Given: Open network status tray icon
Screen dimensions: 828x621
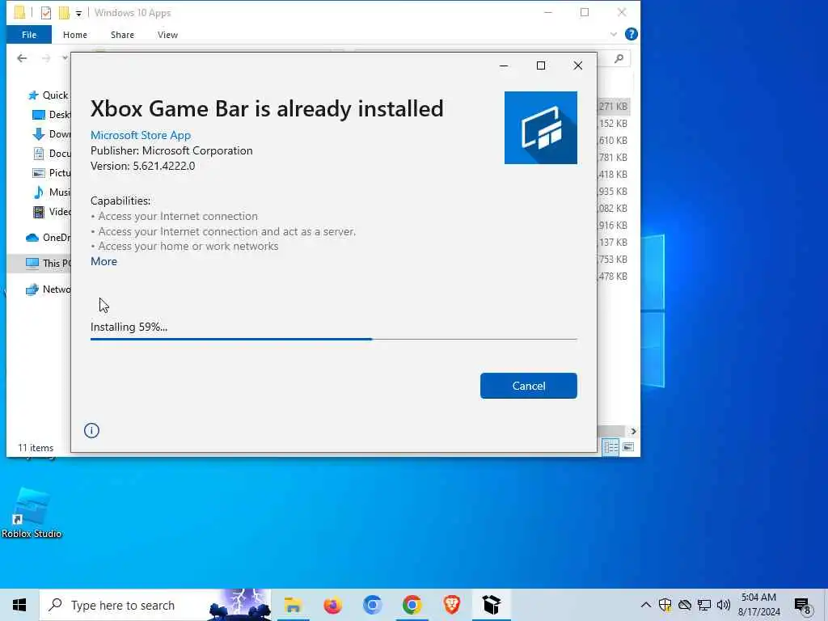Looking at the screenshot, I should [704, 605].
